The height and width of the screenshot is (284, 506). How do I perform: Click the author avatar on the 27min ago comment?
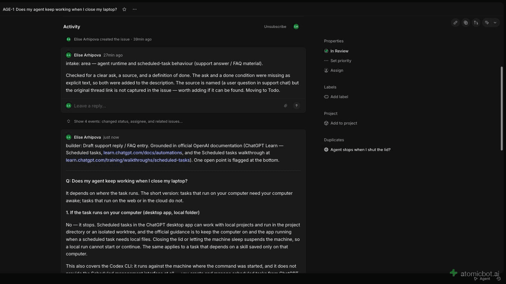click(x=68, y=55)
